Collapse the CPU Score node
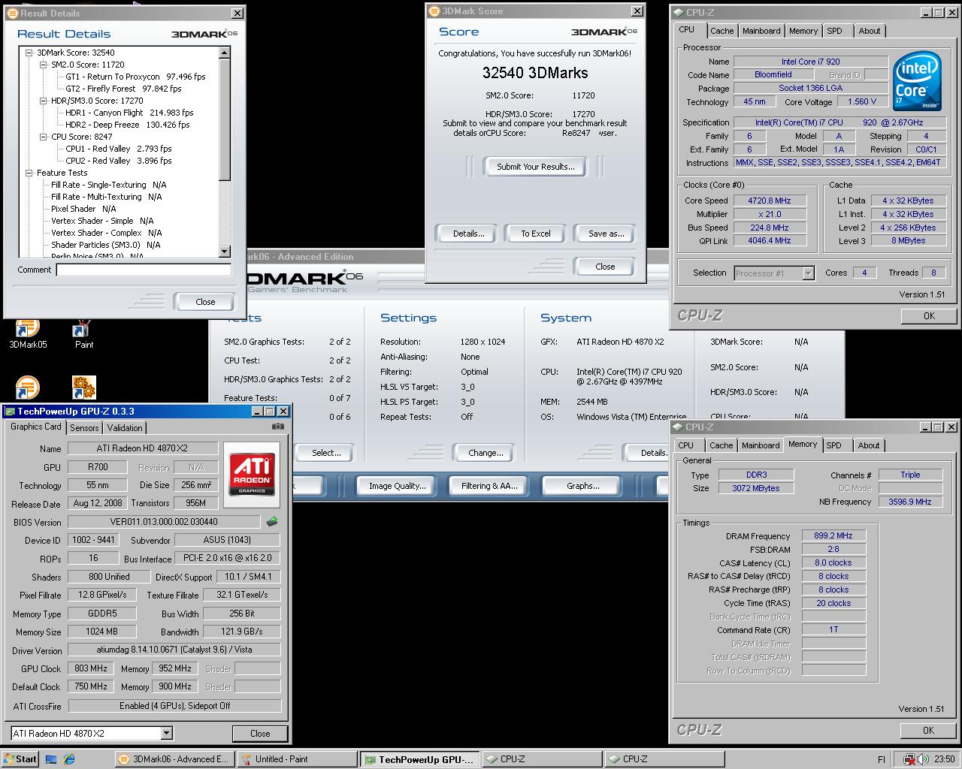 [44, 137]
